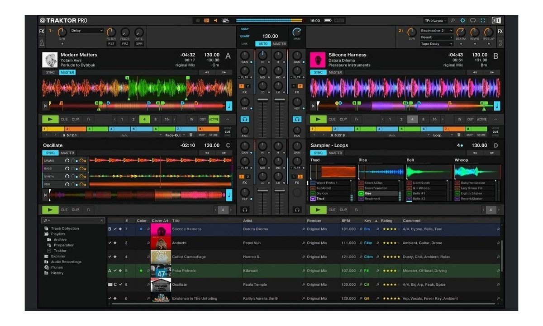Image resolution: width=543 pixels, height=326 pixels.
Task: Toggle QUANT in master panel
Action: click(245, 36)
